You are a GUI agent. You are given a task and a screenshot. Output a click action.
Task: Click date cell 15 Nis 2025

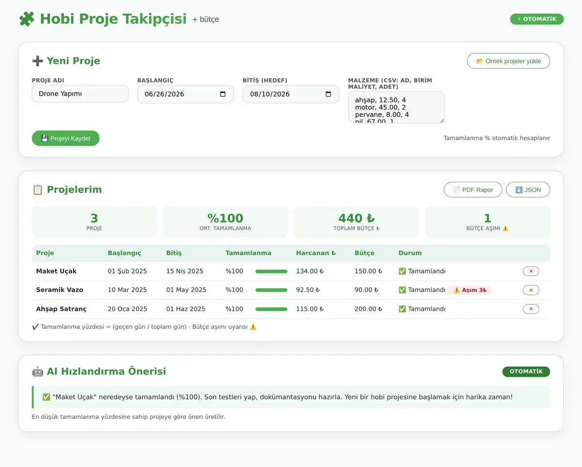185,271
